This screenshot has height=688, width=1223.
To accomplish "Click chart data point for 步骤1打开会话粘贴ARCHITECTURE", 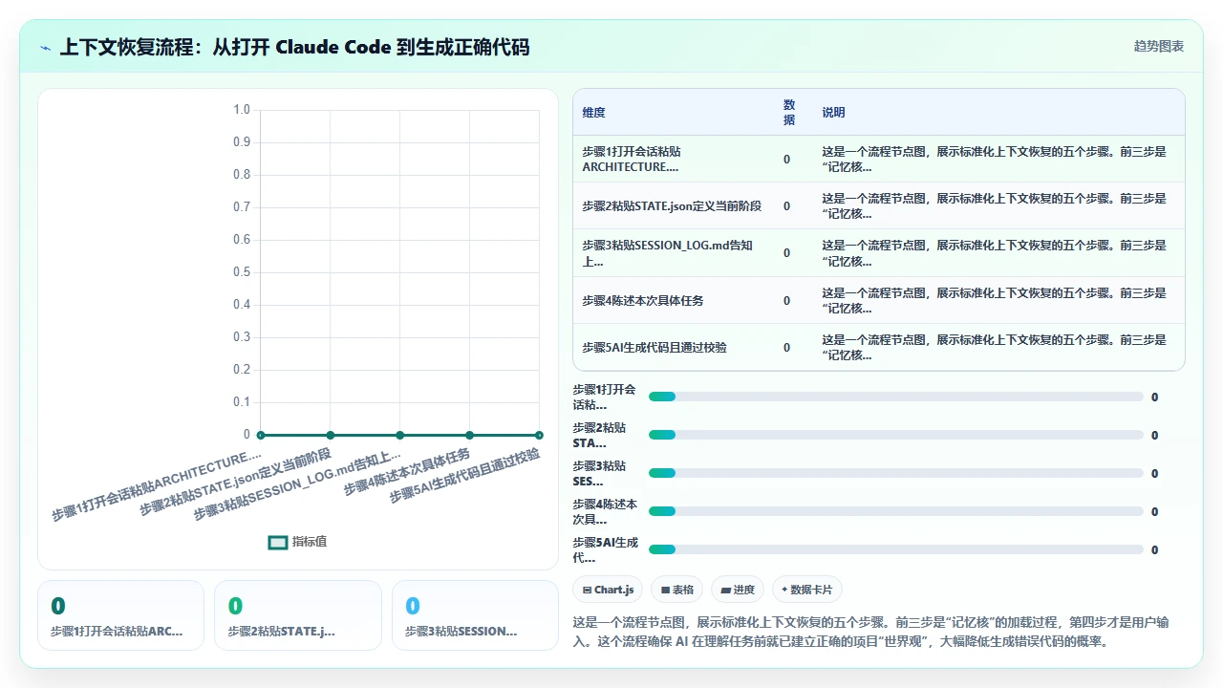I will pyautogui.click(x=261, y=435).
